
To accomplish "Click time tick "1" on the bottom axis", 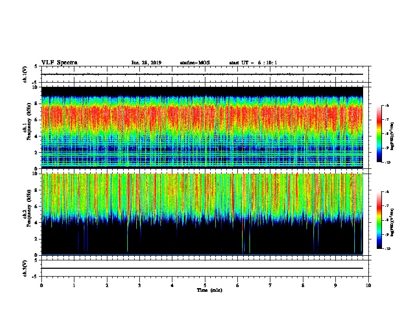I will (x=74, y=285).
